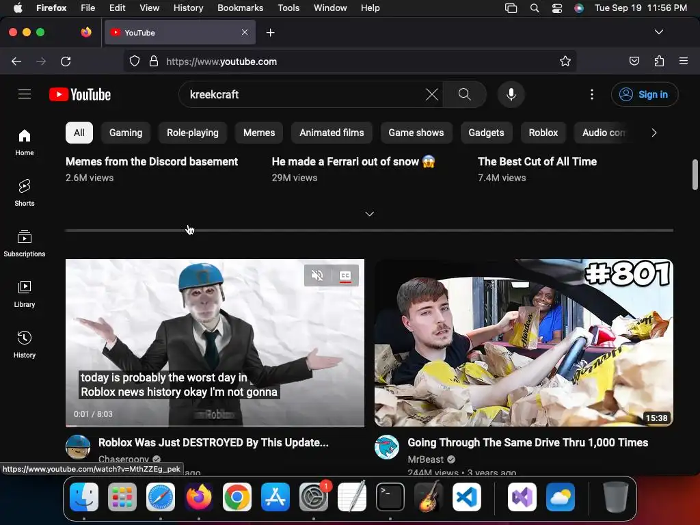The image size is (700, 525).
Task: Go back with Firefox back arrow
Action: [16, 61]
